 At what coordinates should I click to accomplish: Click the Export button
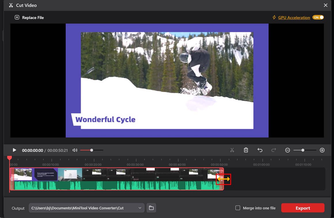303,208
